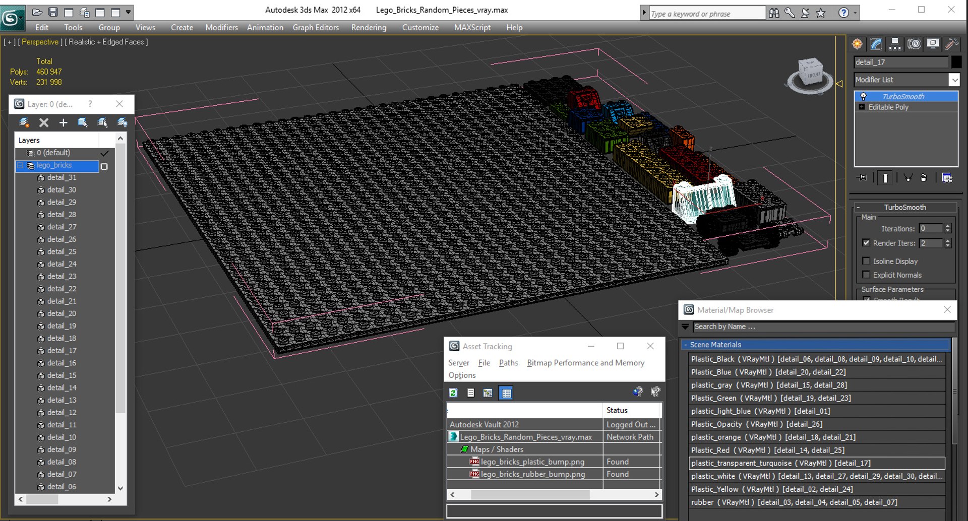Click Create New Layer icon in Layer dialog
968x521 pixels.
24,122
